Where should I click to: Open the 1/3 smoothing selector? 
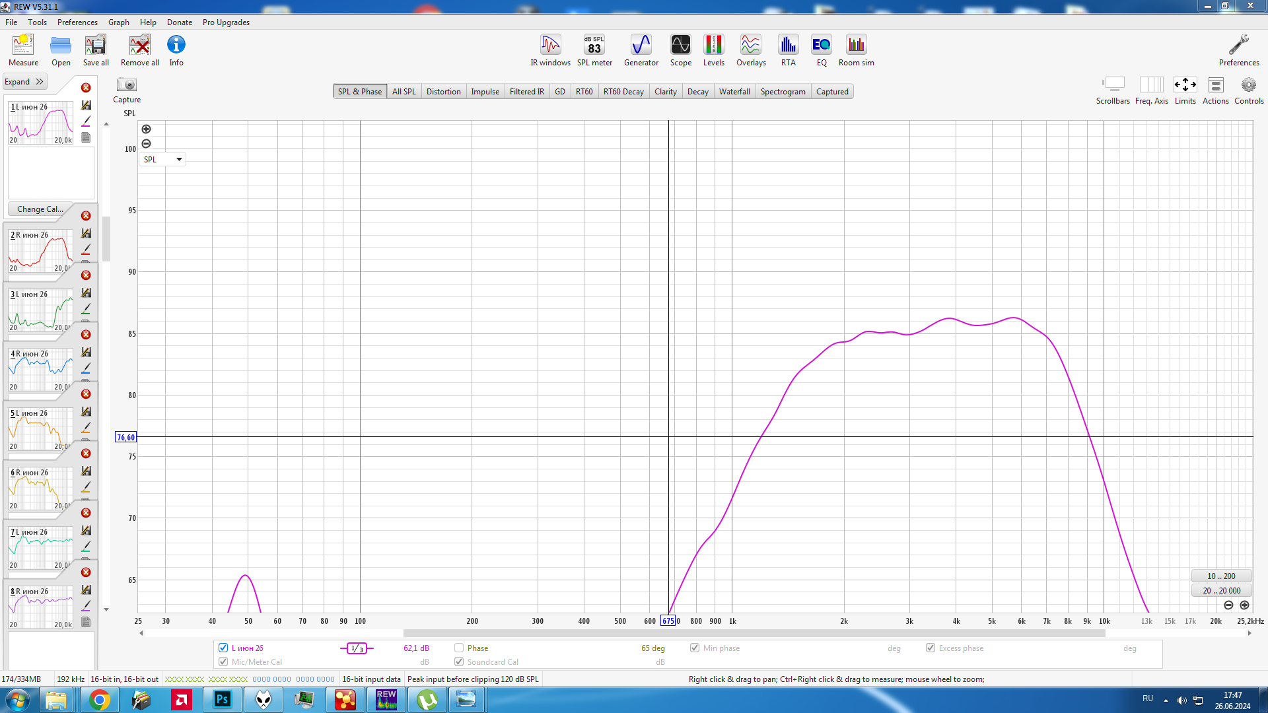(x=357, y=648)
